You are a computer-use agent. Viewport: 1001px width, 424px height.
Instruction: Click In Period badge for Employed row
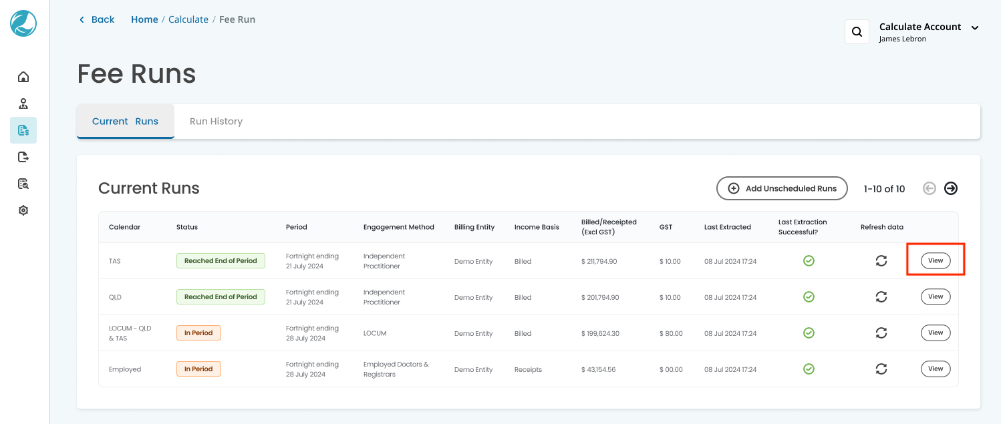click(198, 369)
